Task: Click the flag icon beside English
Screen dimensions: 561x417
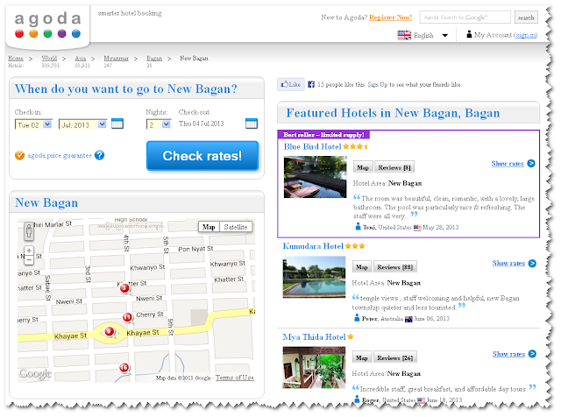Action: point(404,35)
